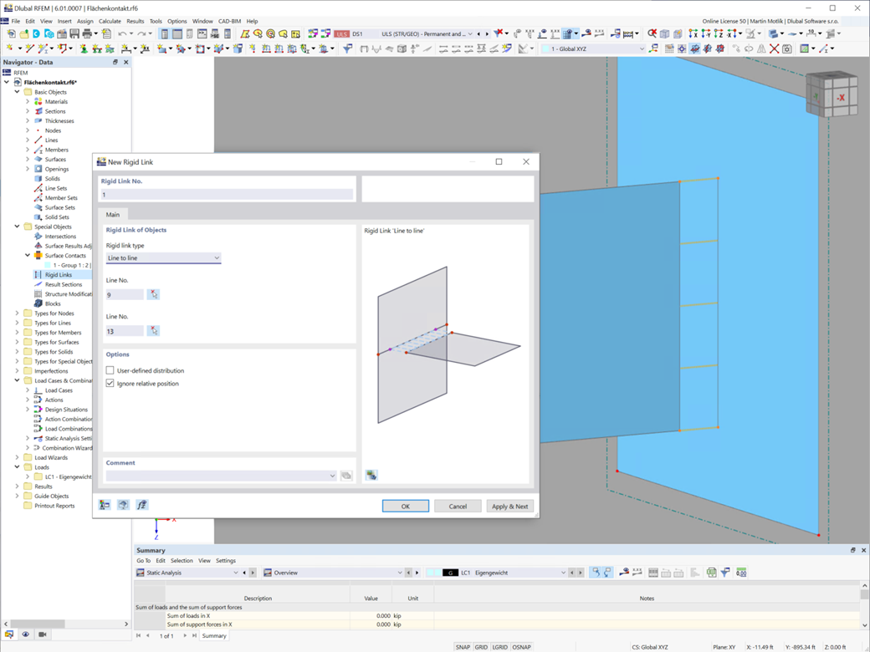Open the Calculate menu
The height and width of the screenshot is (652, 870).
tap(110, 21)
